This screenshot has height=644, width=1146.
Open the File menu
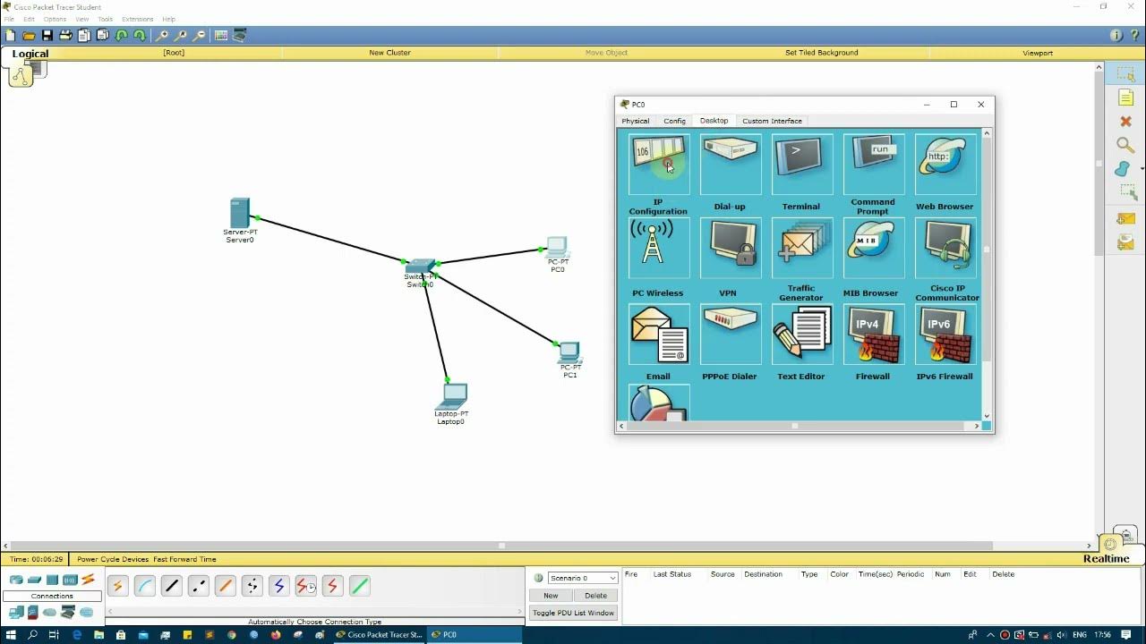[x=9, y=19]
